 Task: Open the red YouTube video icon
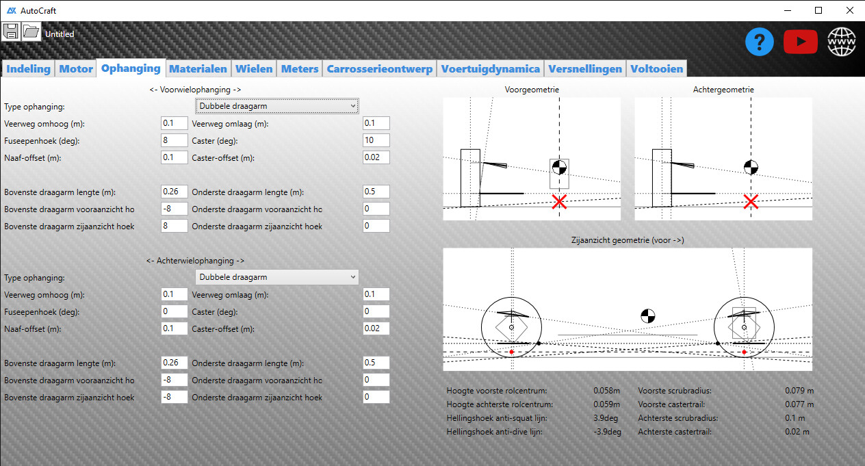(x=800, y=42)
